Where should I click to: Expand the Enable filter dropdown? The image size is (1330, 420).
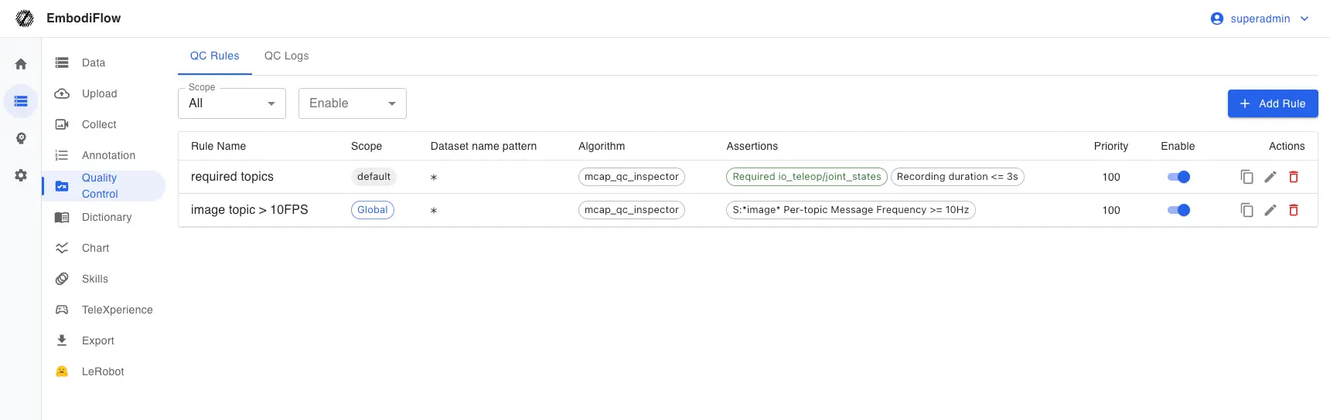pyautogui.click(x=352, y=103)
